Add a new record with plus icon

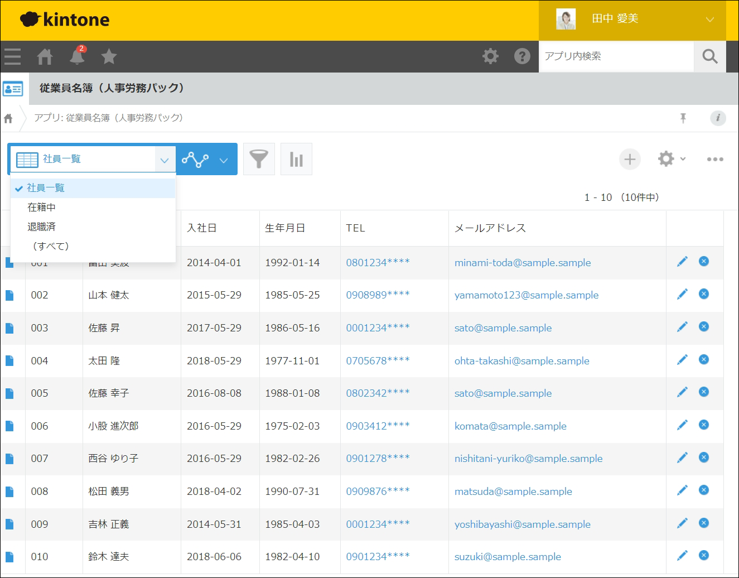[x=630, y=160]
